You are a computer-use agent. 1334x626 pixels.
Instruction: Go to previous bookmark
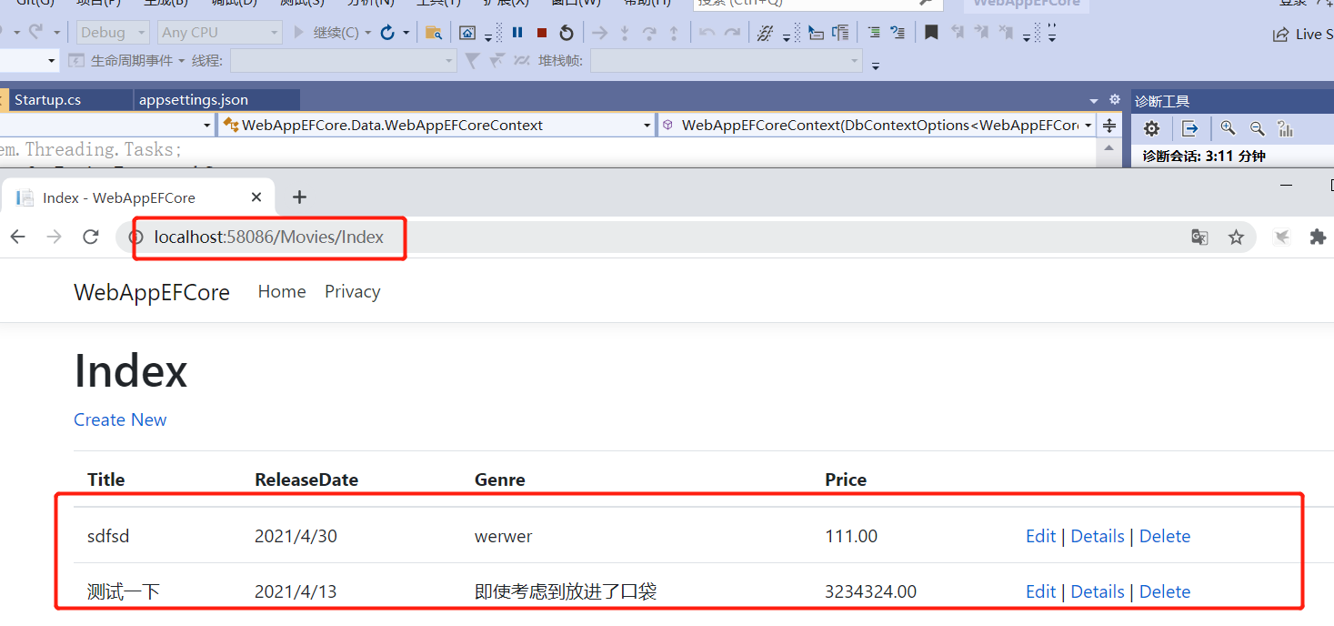click(x=957, y=33)
